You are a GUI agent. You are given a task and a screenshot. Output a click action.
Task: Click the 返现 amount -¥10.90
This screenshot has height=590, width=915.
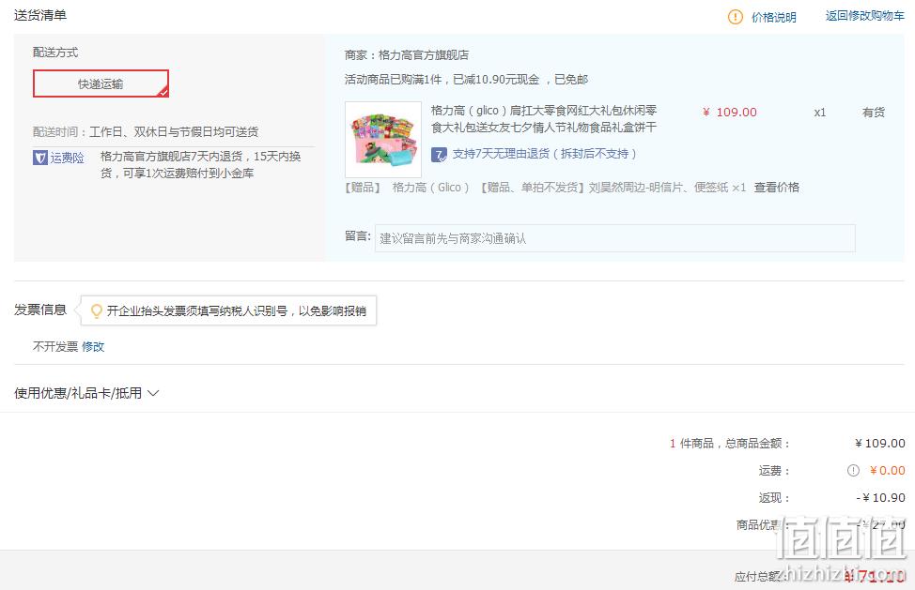tap(880, 498)
